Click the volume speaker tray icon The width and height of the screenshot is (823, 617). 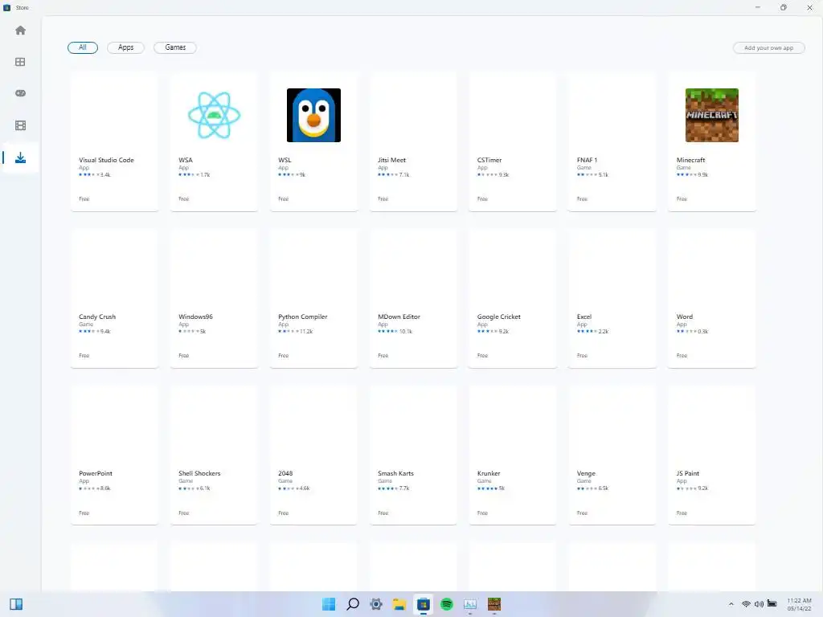759,604
